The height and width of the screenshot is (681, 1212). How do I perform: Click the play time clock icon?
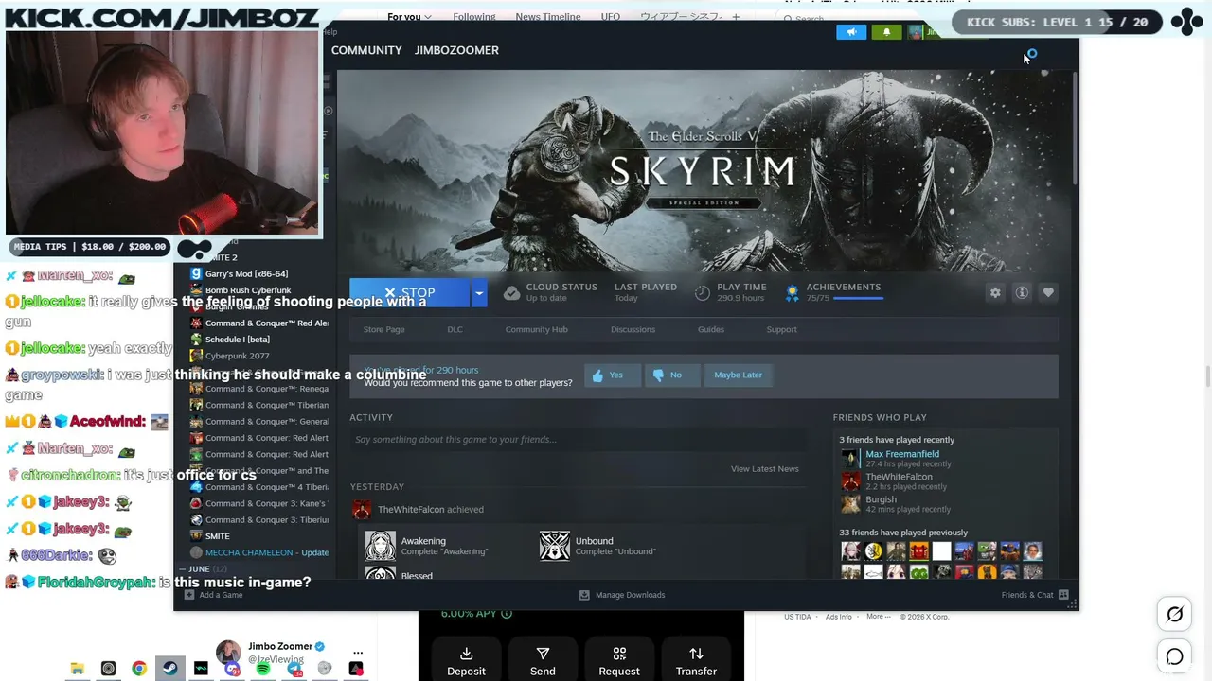(x=702, y=293)
